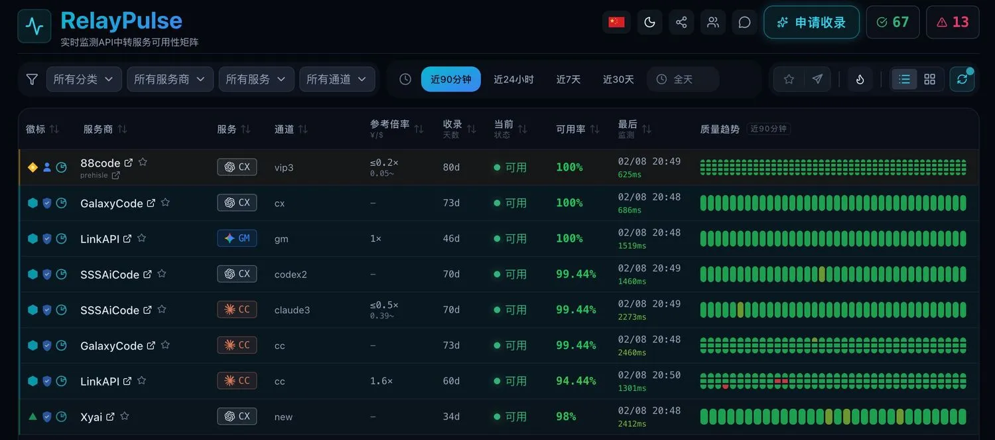Click the filter funnel icon
The width and height of the screenshot is (995, 440).
32,79
